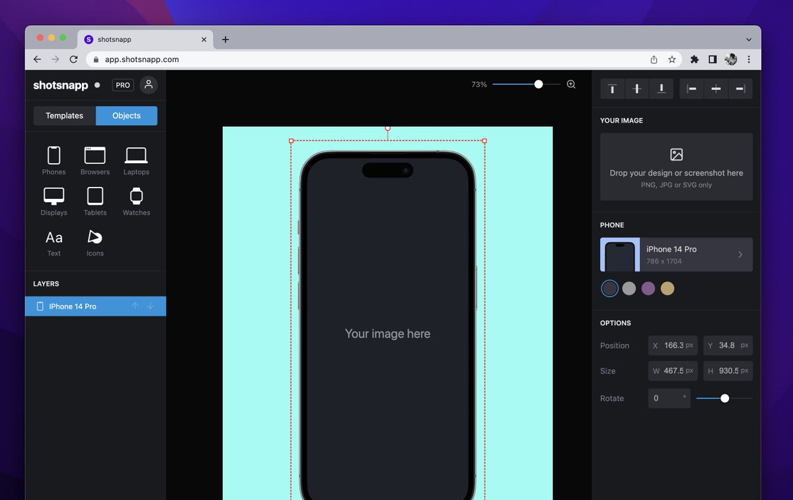The height and width of the screenshot is (500, 793).
Task: Go back in the browser
Action: click(38, 59)
